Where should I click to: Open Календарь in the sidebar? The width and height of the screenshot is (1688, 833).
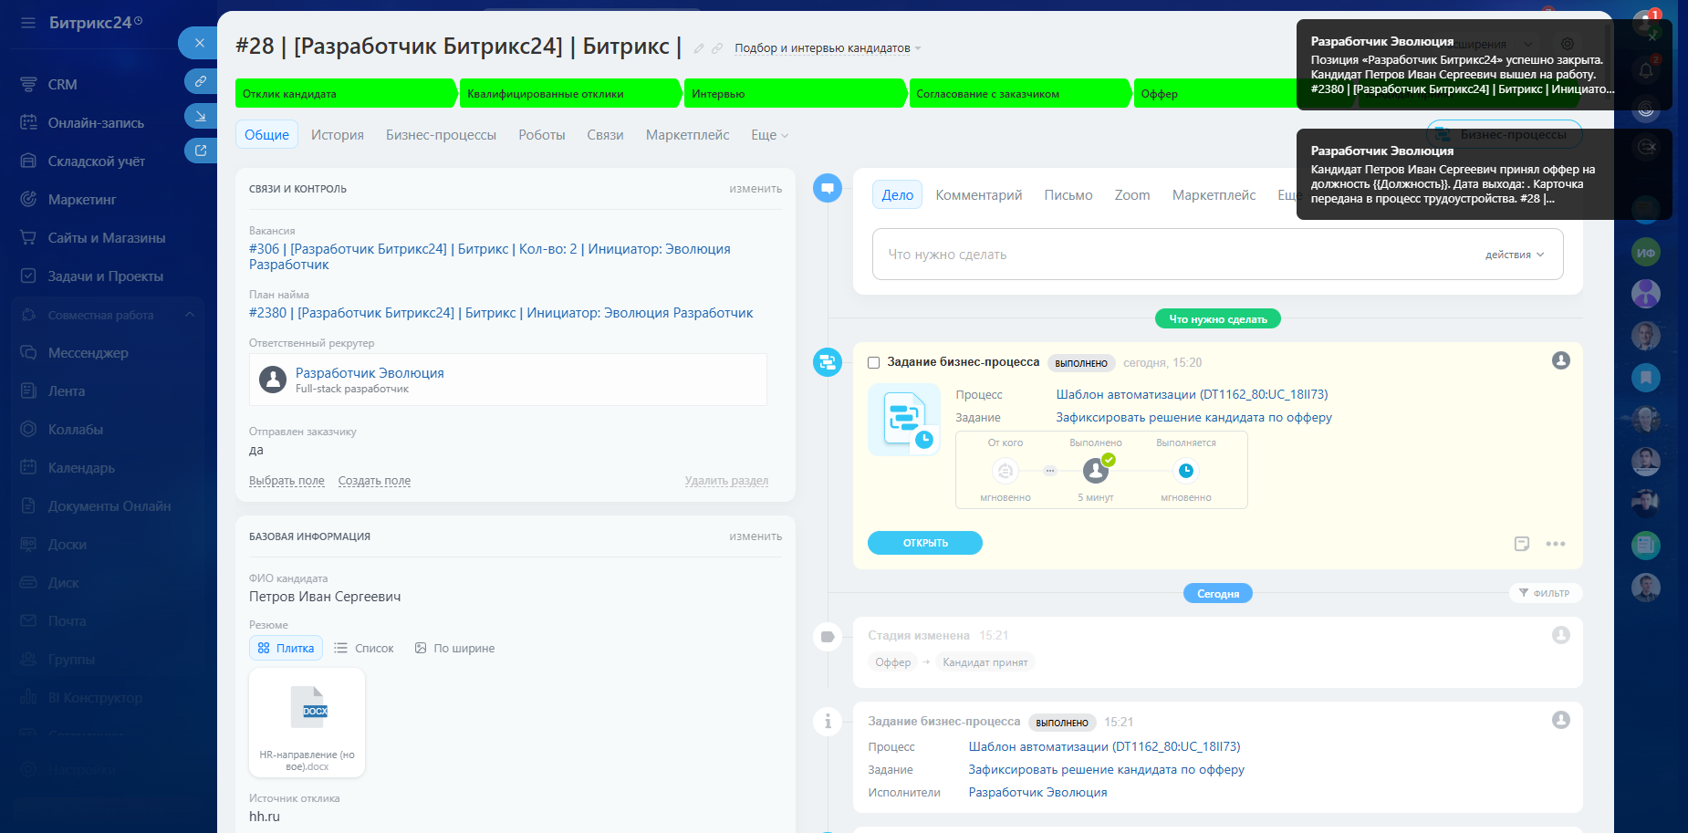pos(81,468)
